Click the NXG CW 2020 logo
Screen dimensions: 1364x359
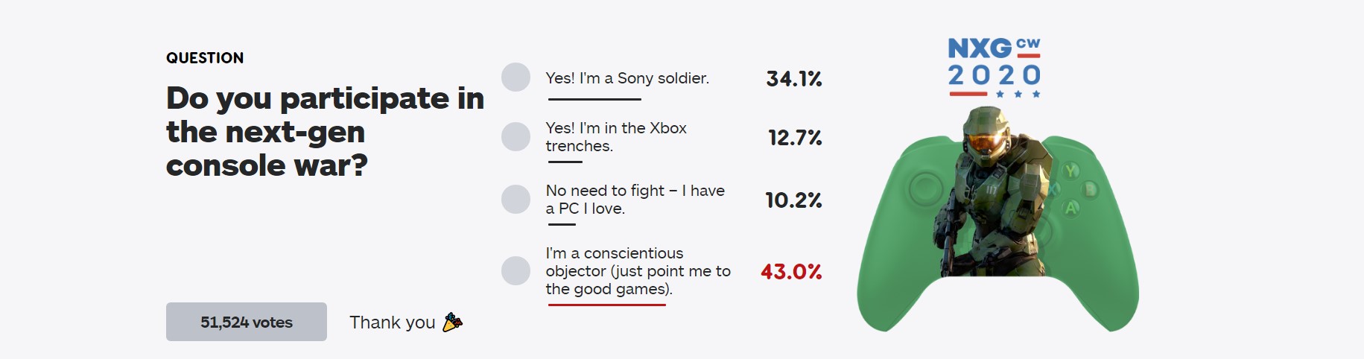994,67
